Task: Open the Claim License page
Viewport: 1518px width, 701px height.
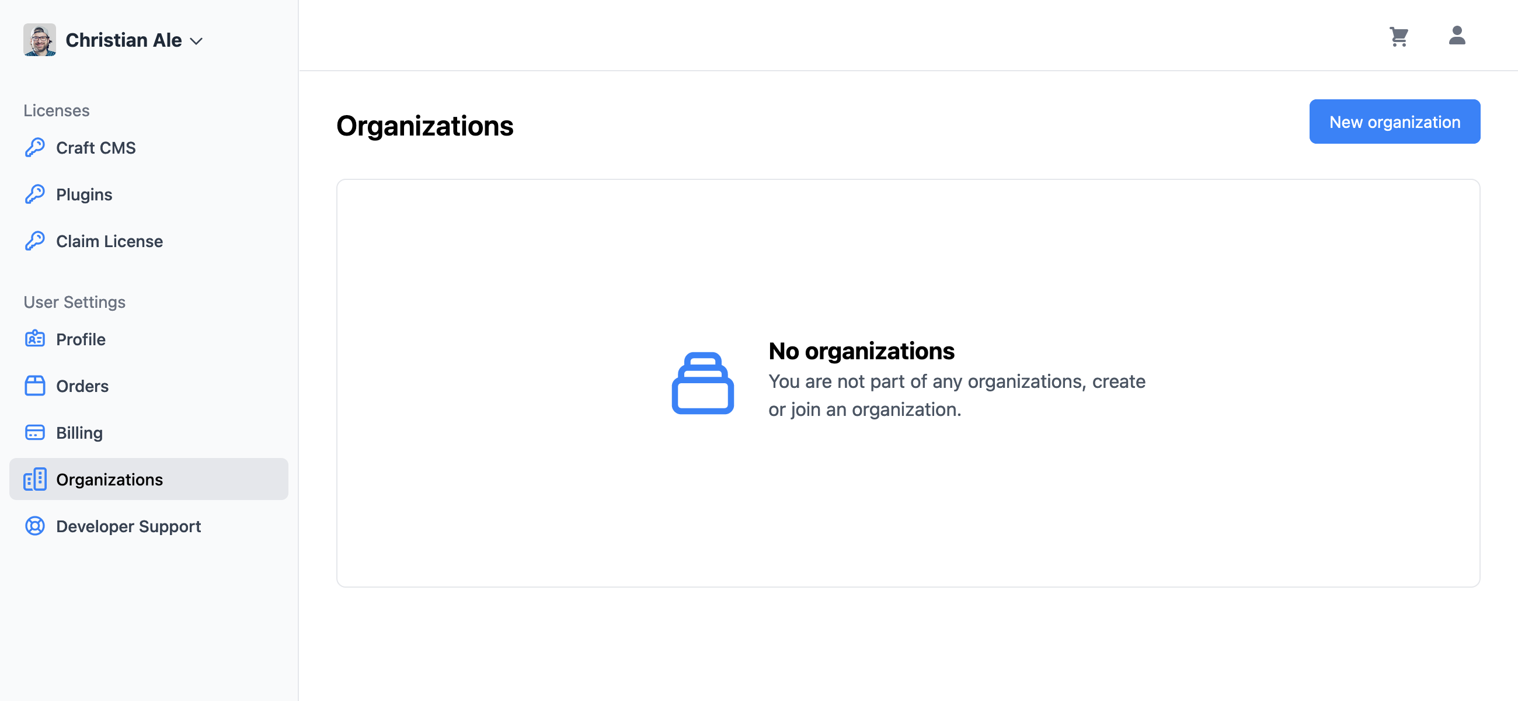Action: point(148,241)
